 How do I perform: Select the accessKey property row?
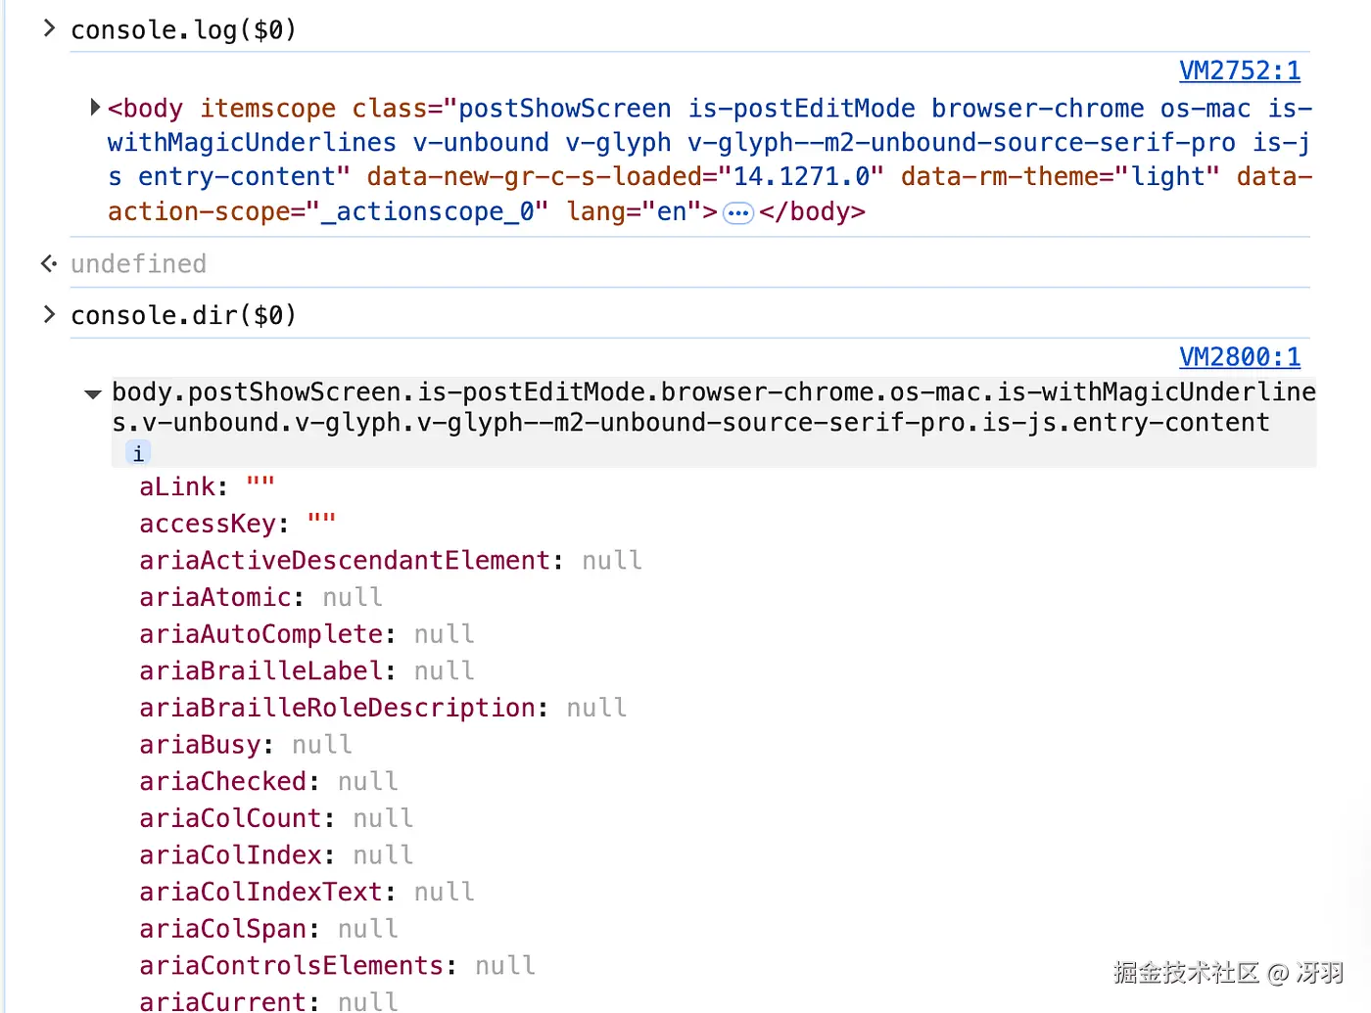238,524
